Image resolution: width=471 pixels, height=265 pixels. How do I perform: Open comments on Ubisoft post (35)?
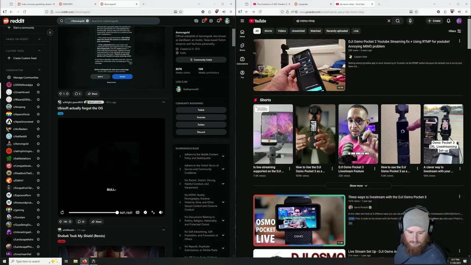click(81, 222)
